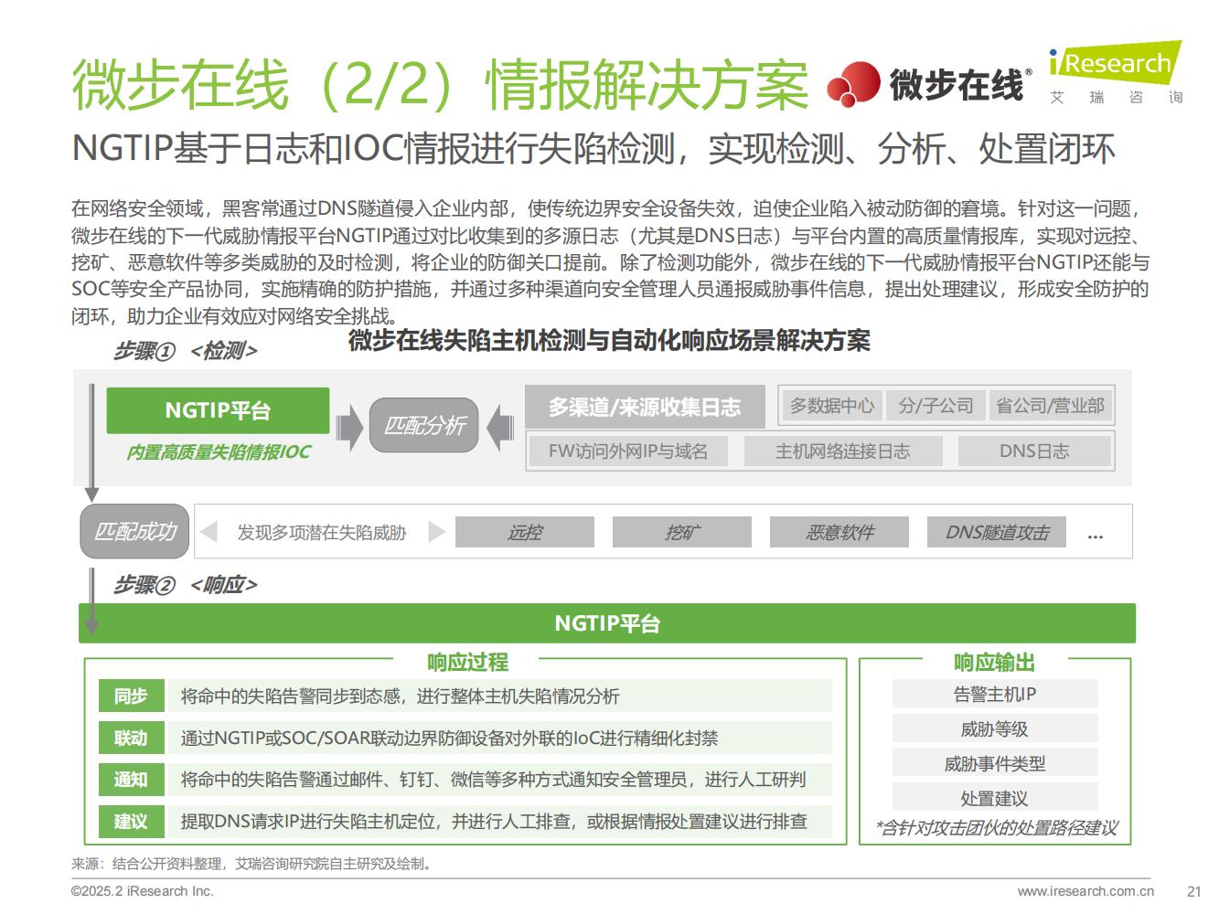Viewport: 1219px width, 914px height.
Task: Select the FW访问外网IP与域名 box
Action: point(628,451)
